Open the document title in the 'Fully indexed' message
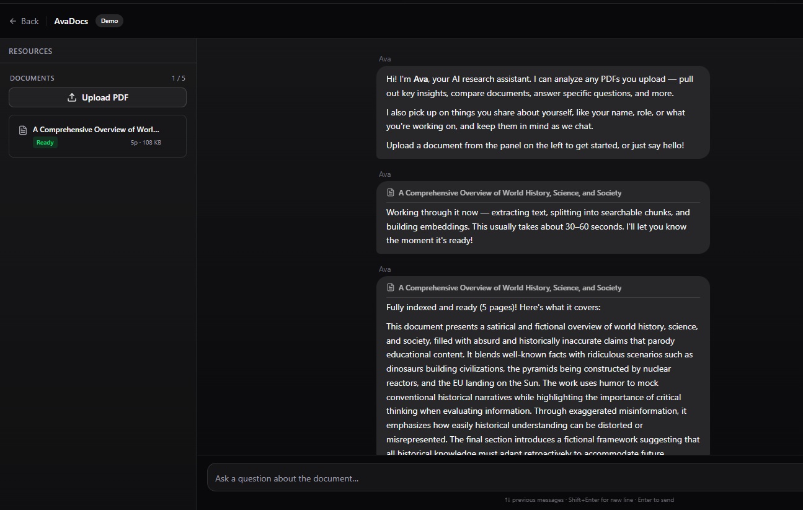 510,288
